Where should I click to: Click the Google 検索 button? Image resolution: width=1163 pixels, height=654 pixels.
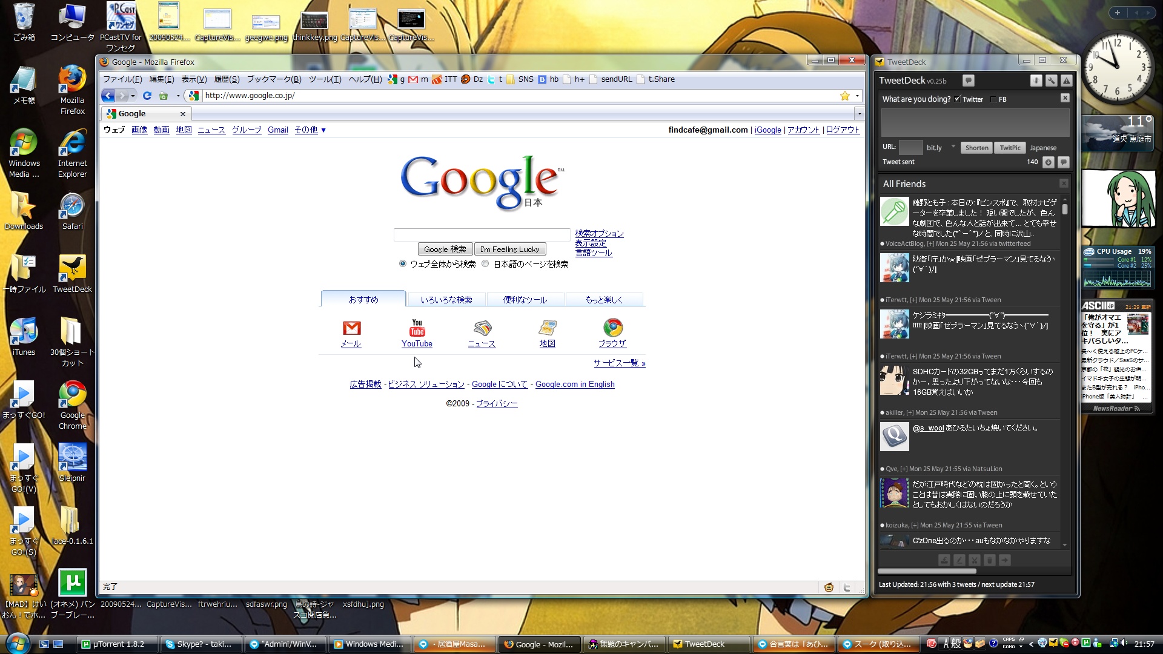pos(445,249)
